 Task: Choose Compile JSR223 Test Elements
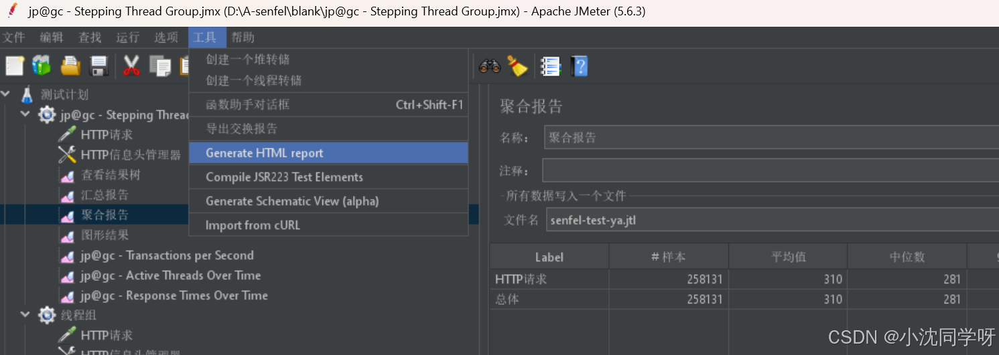(x=328, y=177)
